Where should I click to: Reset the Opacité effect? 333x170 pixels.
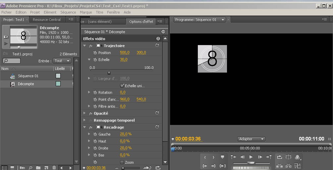(x=157, y=113)
